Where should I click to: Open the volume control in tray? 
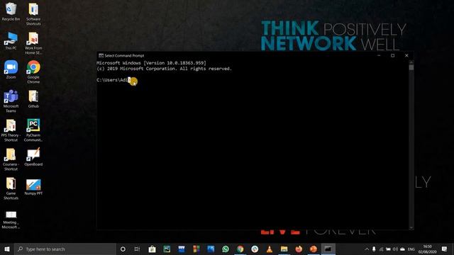[x=395, y=249]
